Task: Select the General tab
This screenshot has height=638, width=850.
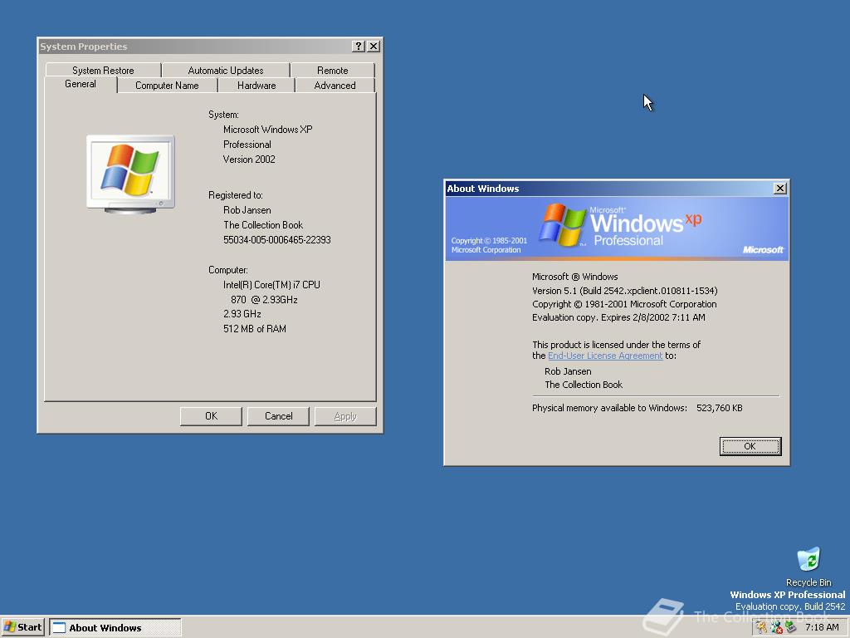Action: click(x=81, y=84)
